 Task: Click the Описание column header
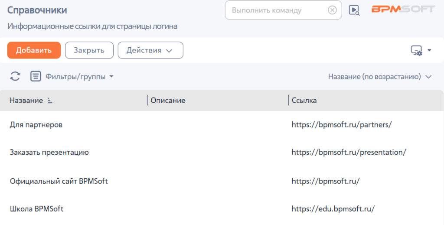168,100
